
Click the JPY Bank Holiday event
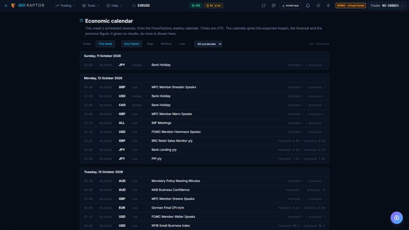(x=204, y=65)
